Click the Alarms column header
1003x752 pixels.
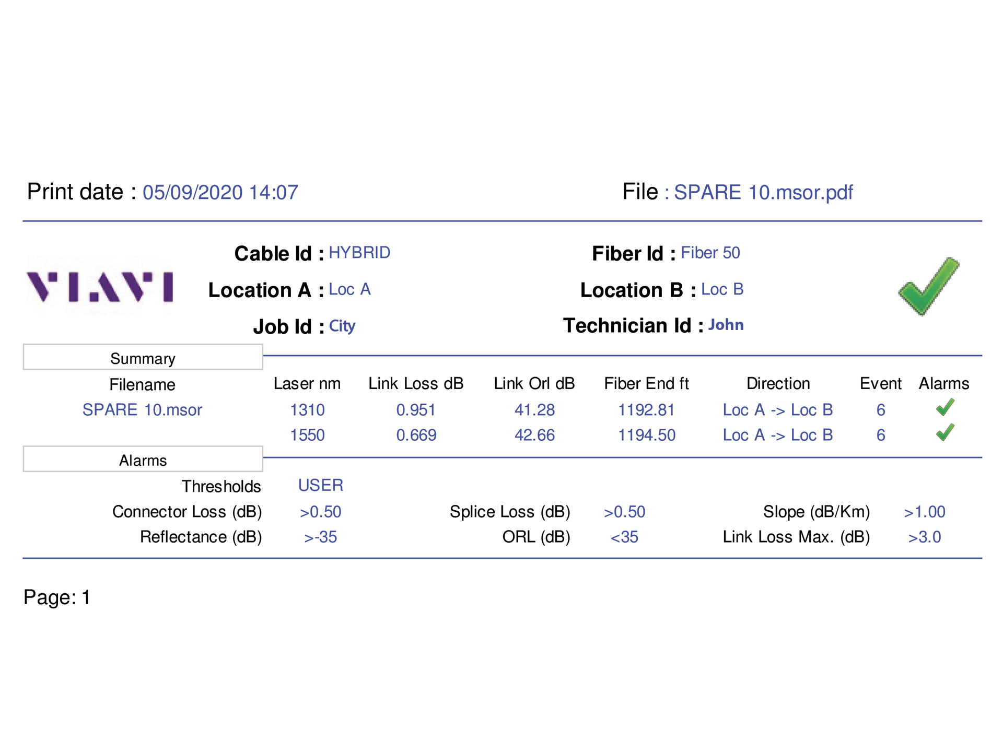(944, 383)
